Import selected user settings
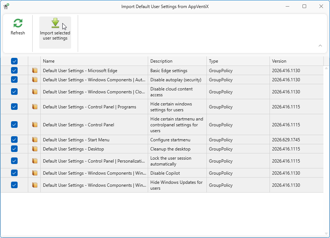Screen dimensions: 330x238 click(55, 32)
